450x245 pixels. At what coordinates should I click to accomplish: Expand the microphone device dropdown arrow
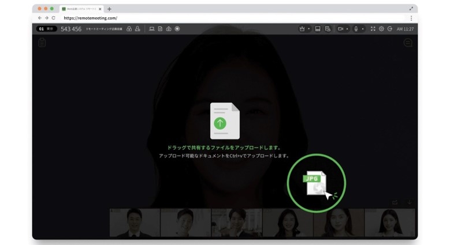(363, 29)
